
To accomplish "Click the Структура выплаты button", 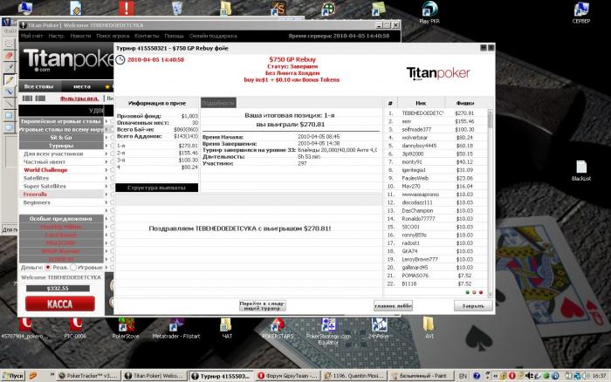I will click(x=156, y=188).
